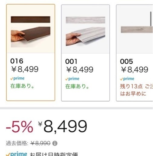Click the dark brown plank swatch image
The width and height of the screenshot is (153, 156).
coord(31,19)
